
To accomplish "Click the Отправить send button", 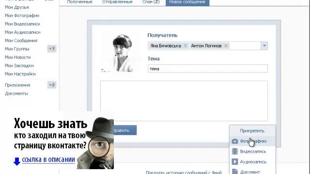I will point(124,130).
